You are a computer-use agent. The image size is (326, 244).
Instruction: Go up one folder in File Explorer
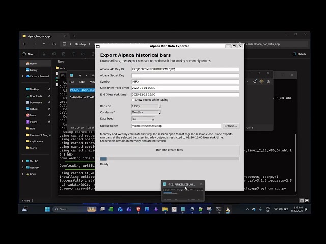click(44, 44)
